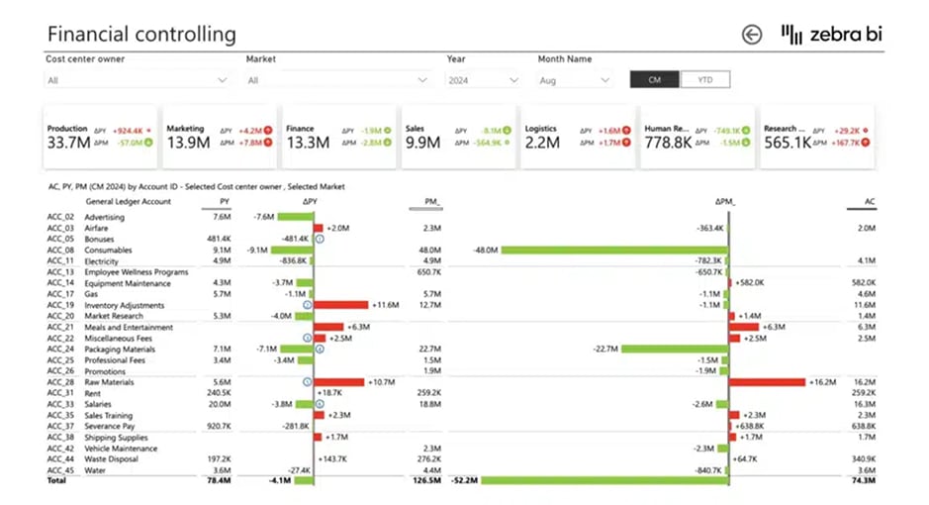The width and height of the screenshot is (929, 505).
Task: Click the General Ledger Account column header
Action: tap(129, 202)
